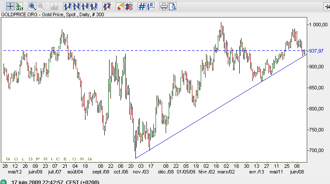Open print preview

point(173,7)
